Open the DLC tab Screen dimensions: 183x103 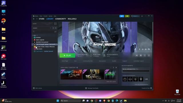tap(75, 61)
